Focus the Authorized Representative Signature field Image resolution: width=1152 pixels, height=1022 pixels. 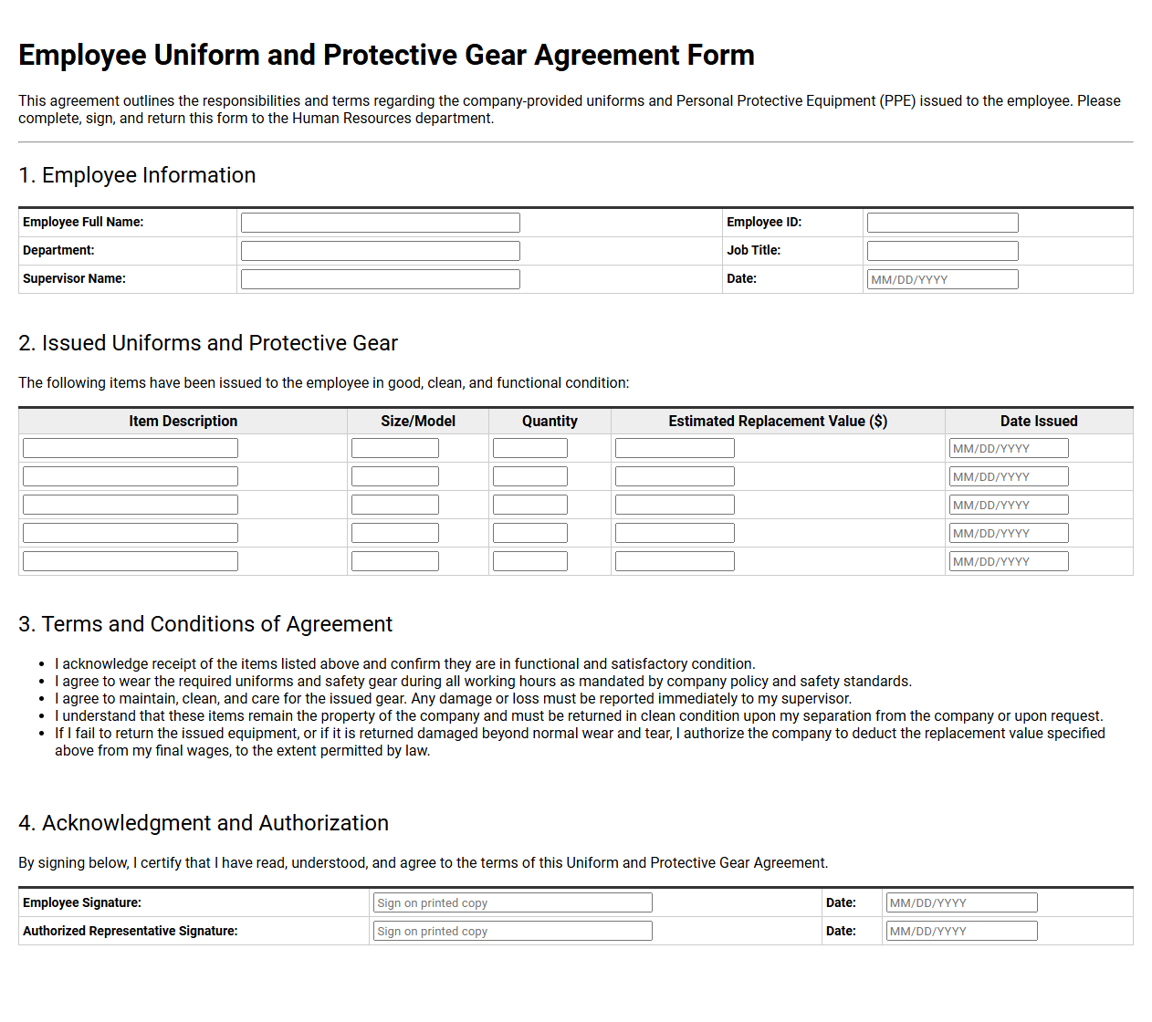(x=513, y=931)
